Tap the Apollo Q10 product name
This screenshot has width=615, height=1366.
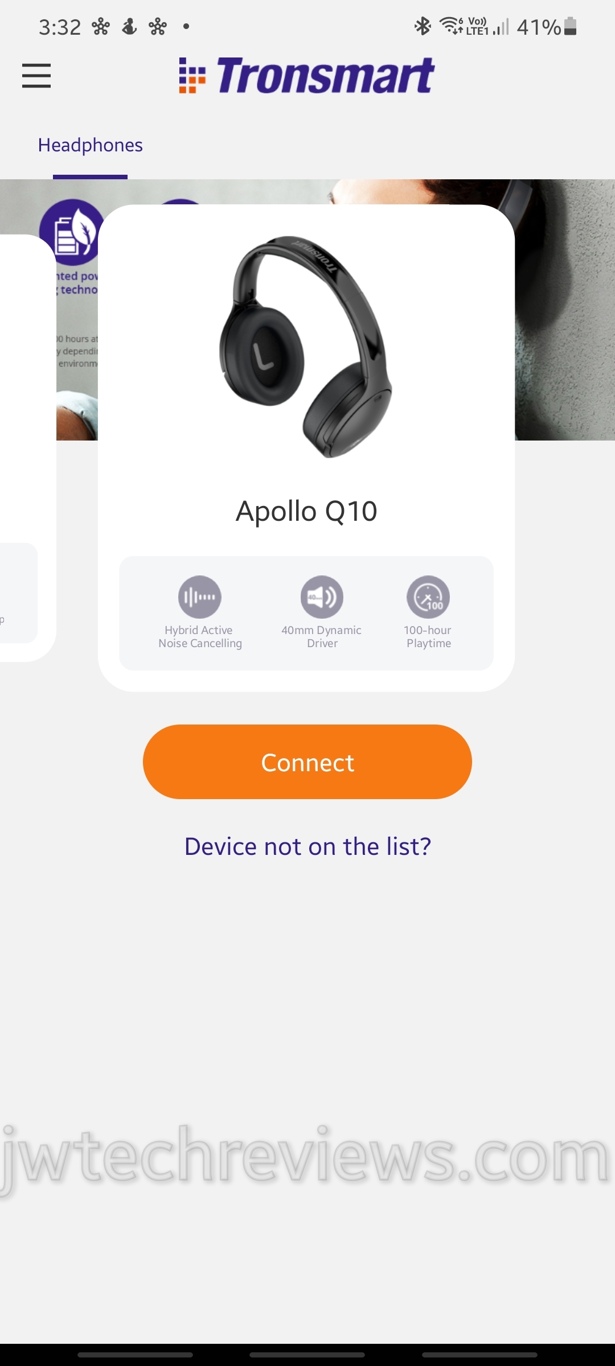click(x=306, y=511)
